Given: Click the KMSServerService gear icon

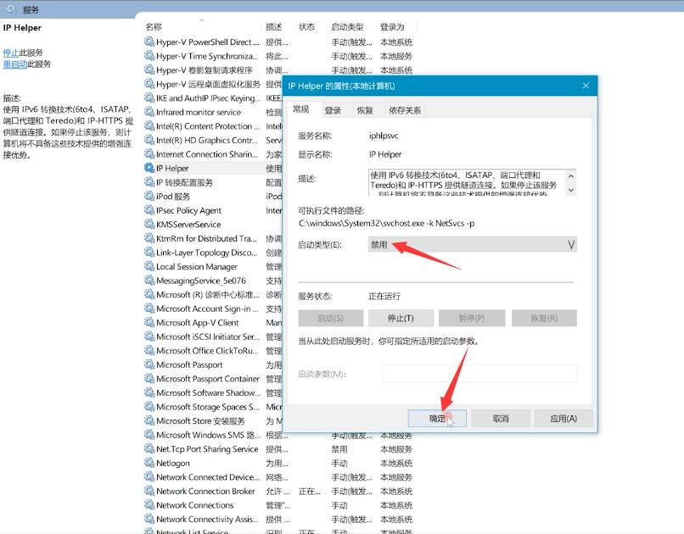Looking at the screenshot, I should point(149,225).
